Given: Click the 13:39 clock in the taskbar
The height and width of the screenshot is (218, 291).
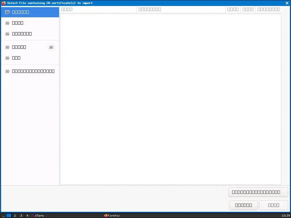Looking at the screenshot, I should pos(286,215).
